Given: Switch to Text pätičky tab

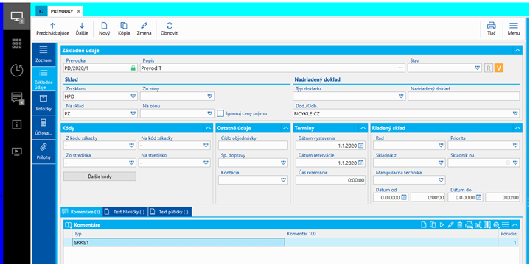Looking at the screenshot, I should pos(170,212).
